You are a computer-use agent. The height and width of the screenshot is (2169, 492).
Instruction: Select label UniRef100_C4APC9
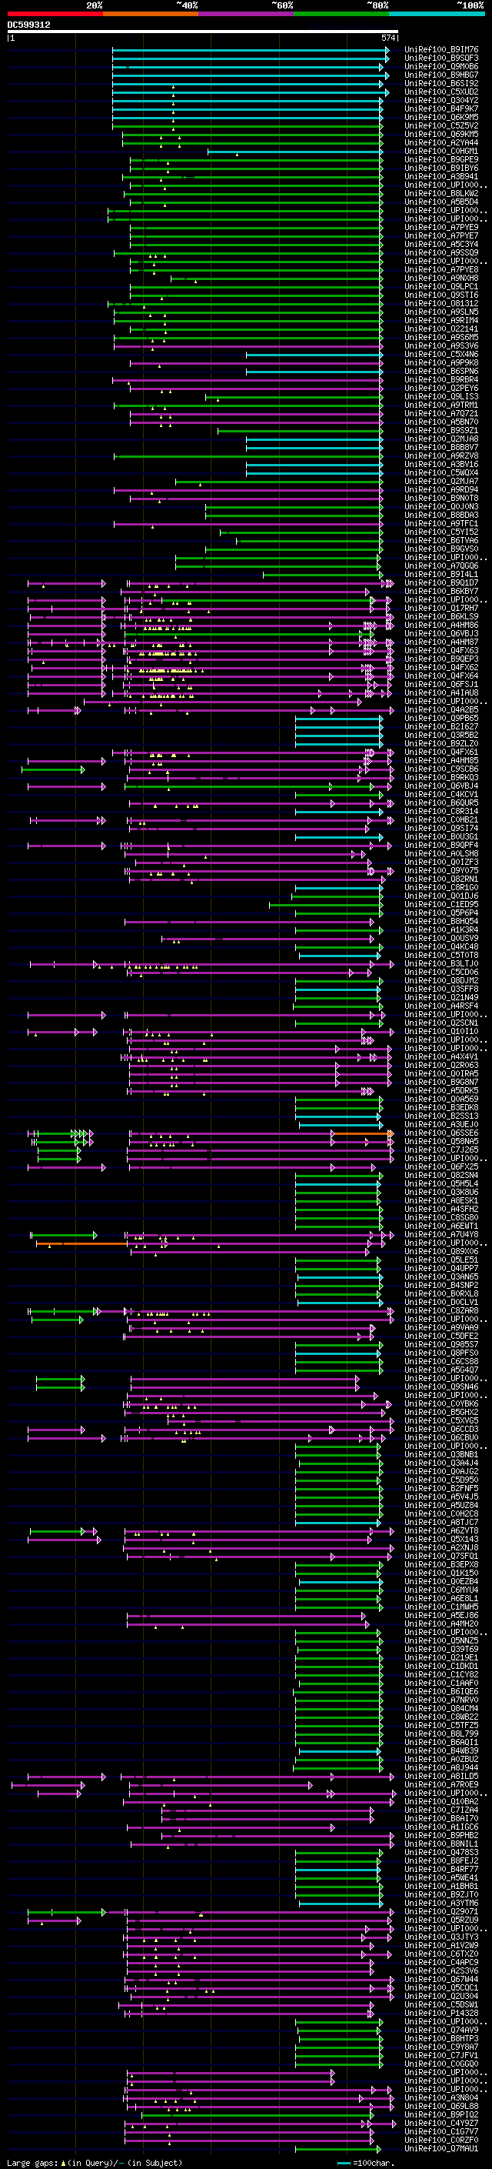[x=441, y=1962]
